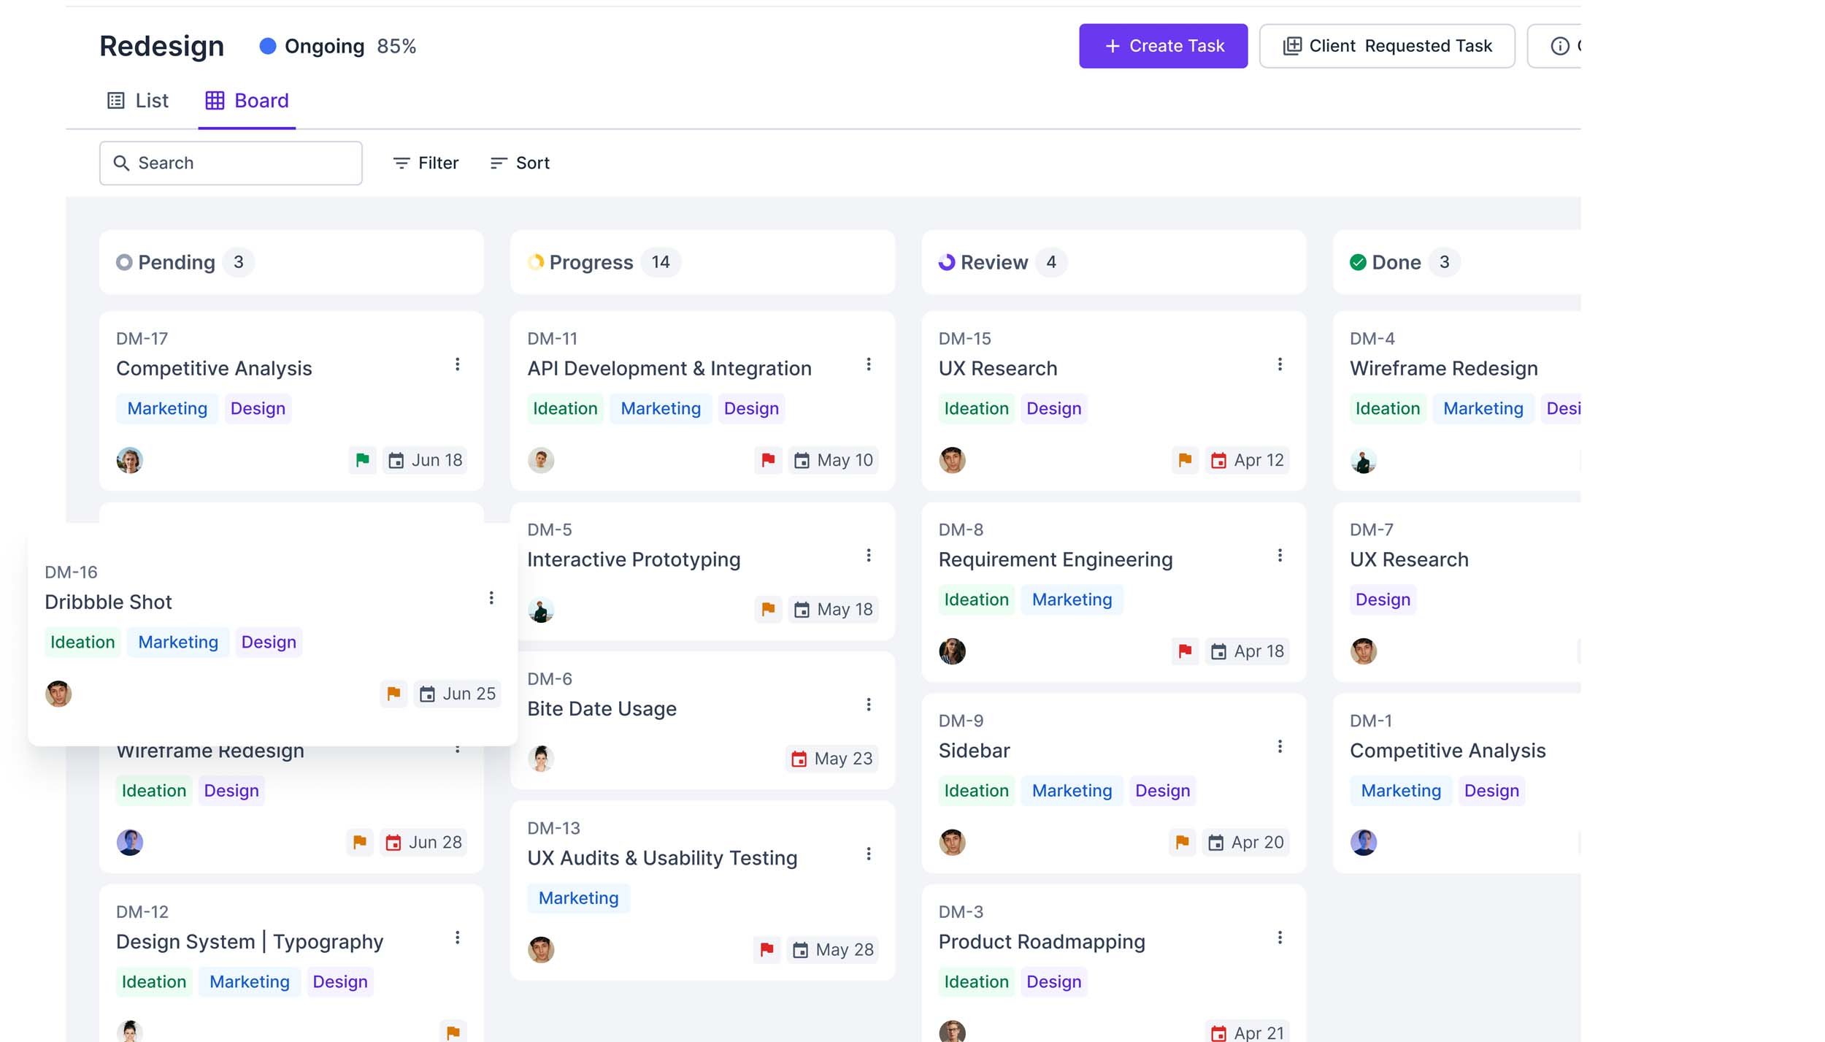Image resolution: width=1825 pixels, height=1042 pixels.
Task: Open kebab menu on Requirement Engineering card
Action: (x=1280, y=556)
